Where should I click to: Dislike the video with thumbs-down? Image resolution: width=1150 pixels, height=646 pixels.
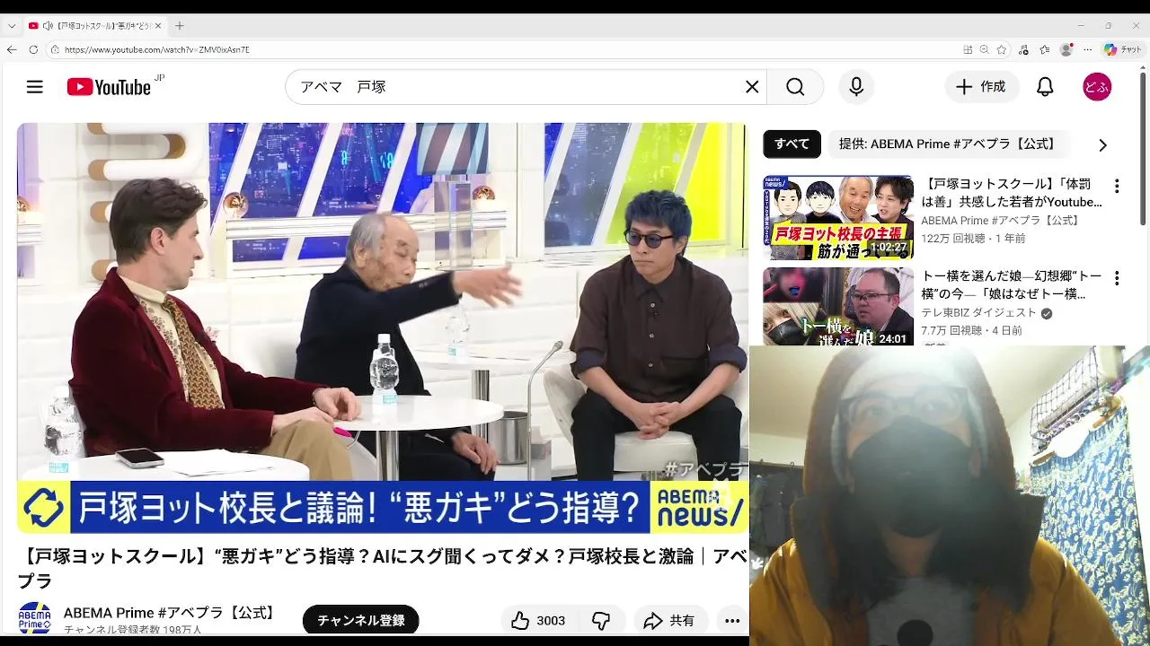601,620
